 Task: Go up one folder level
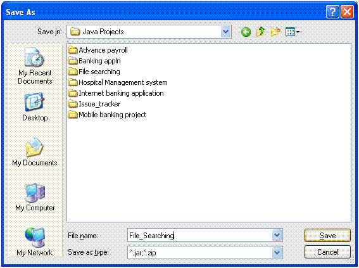tap(261, 32)
